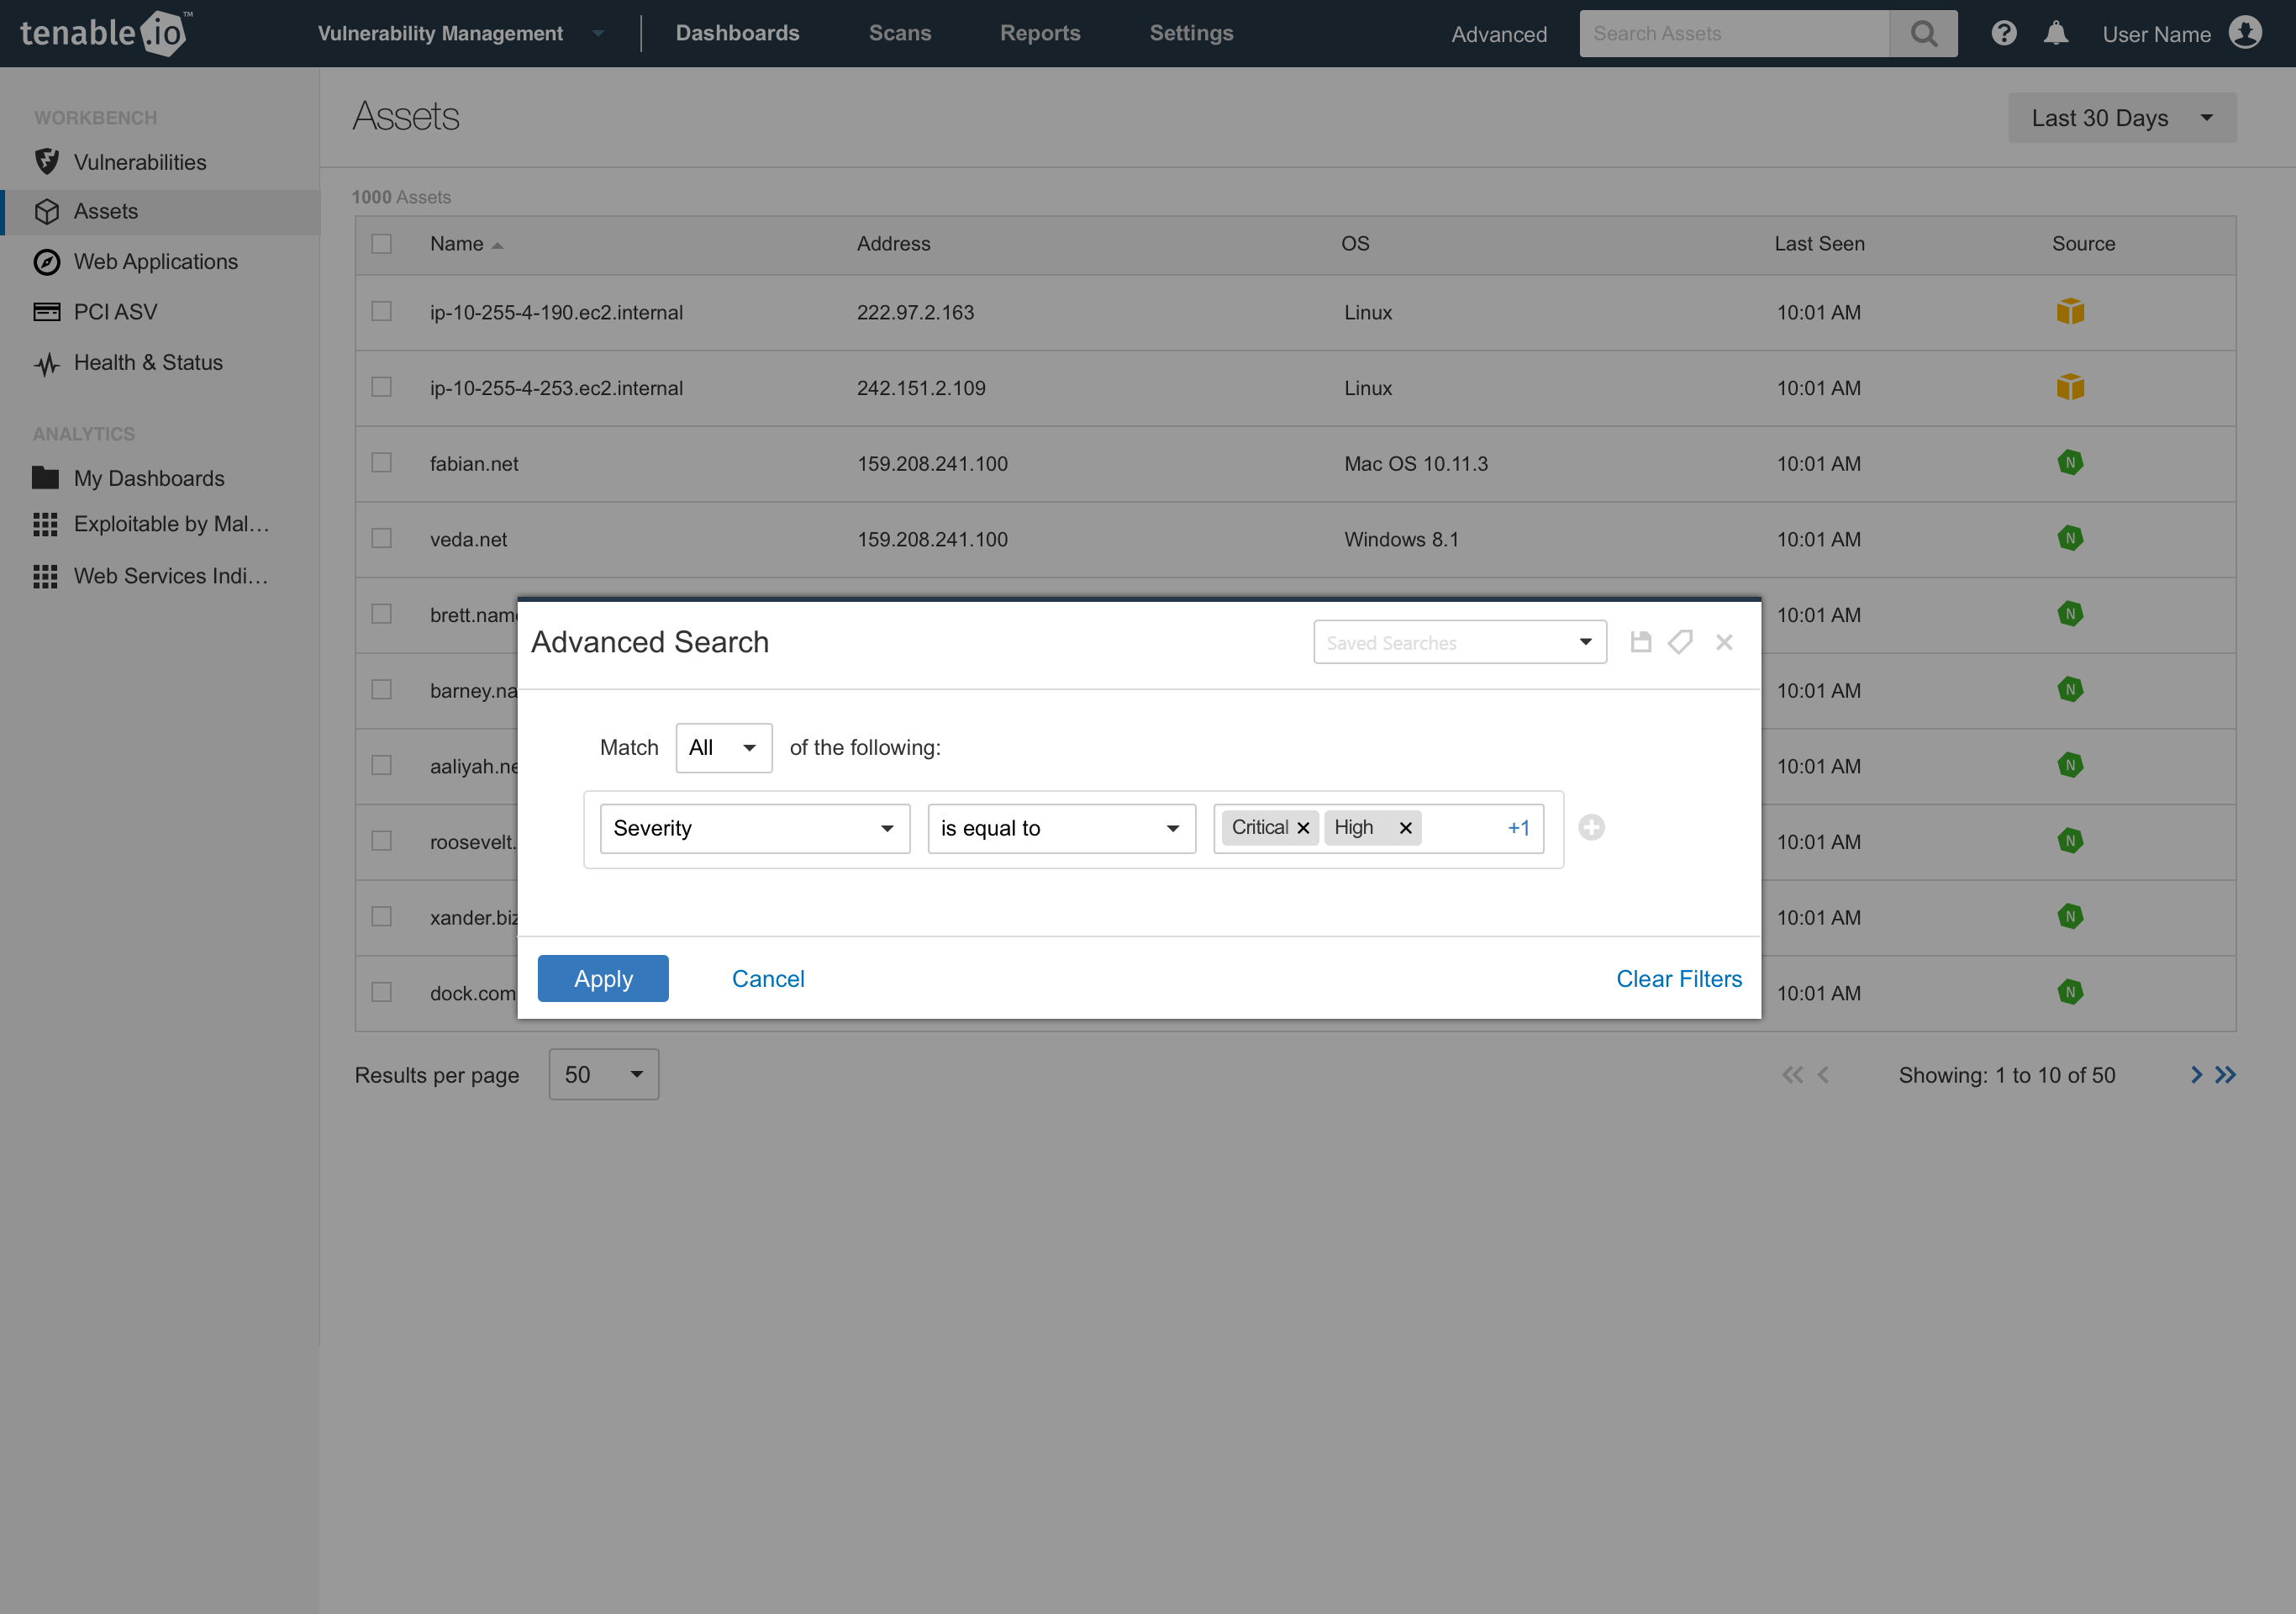Open notifications bell icon
The height and width of the screenshot is (1614, 2296).
tap(2056, 34)
